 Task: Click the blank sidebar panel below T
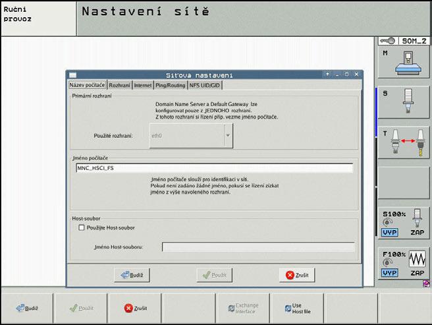tap(404, 183)
